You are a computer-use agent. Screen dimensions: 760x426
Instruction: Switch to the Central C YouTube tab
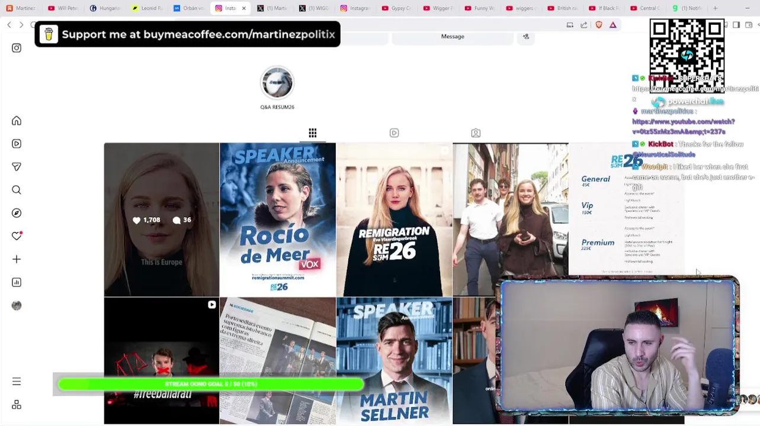(645, 8)
